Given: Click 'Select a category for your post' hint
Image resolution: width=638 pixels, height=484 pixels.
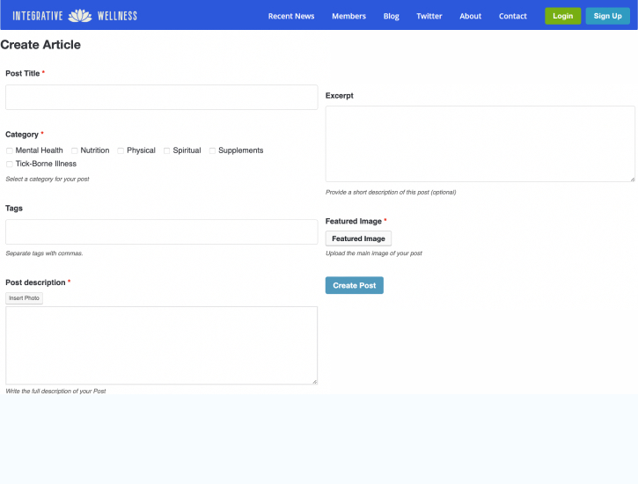Looking at the screenshot, I should 48,179.
